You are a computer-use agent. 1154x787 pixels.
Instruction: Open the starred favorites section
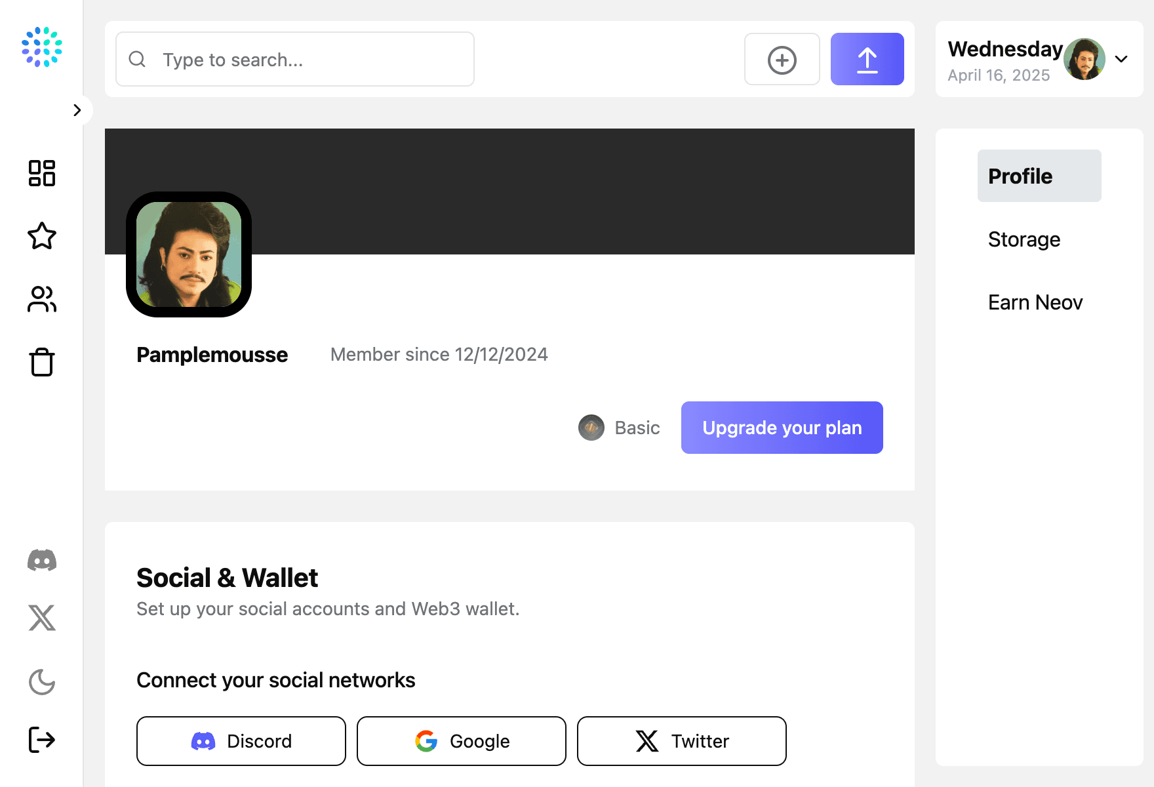[x=42, y=236]
